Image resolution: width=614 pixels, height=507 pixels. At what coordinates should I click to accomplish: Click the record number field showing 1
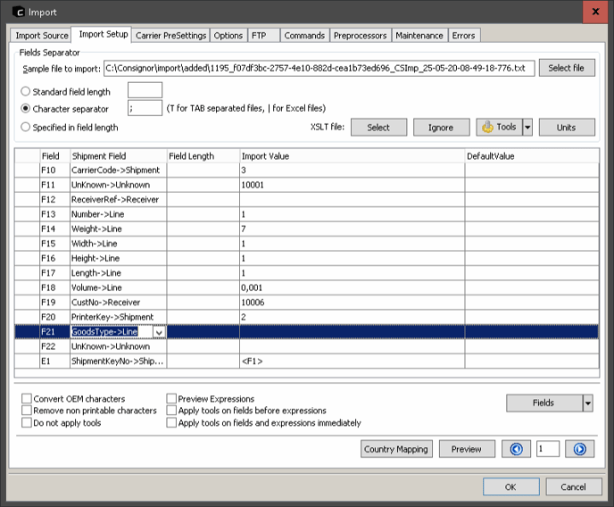pyautogui.click(x=547, y=449)
